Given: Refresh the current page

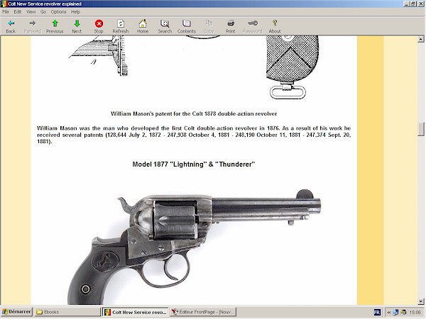Looking at the screenshot, I should 121,26.
